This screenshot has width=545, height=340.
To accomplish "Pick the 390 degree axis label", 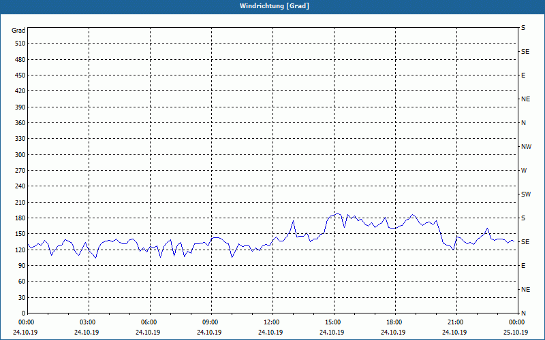I will pos(20,107).
